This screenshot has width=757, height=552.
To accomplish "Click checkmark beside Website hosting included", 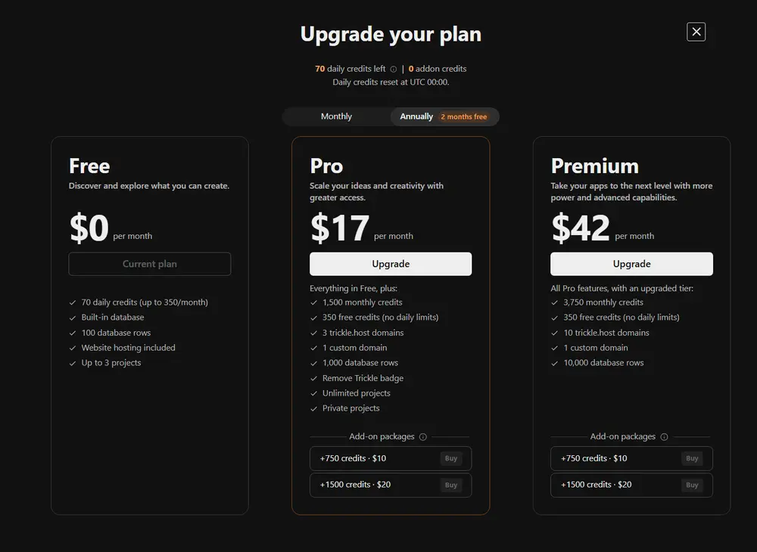I will 73,348.
